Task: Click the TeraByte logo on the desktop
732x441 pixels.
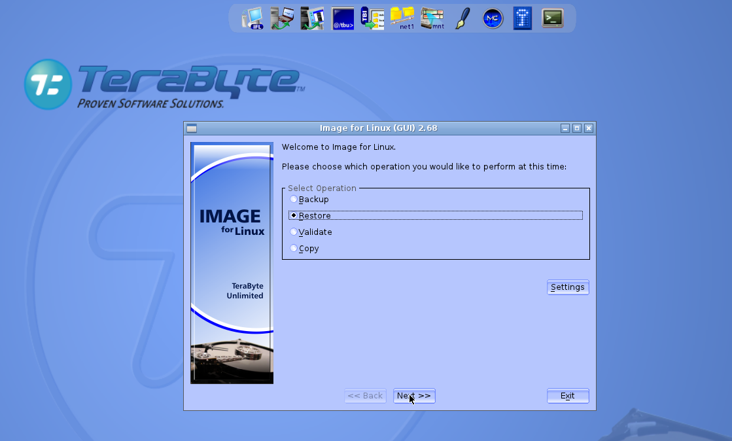Action: pos(164,84)
